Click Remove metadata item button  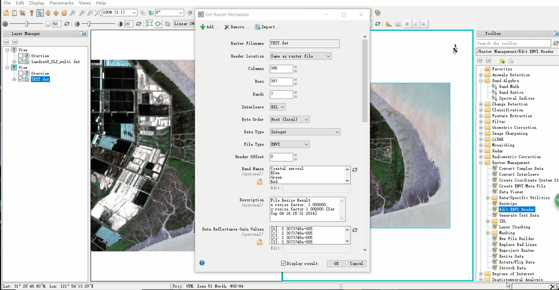click(x=237, y=27)
